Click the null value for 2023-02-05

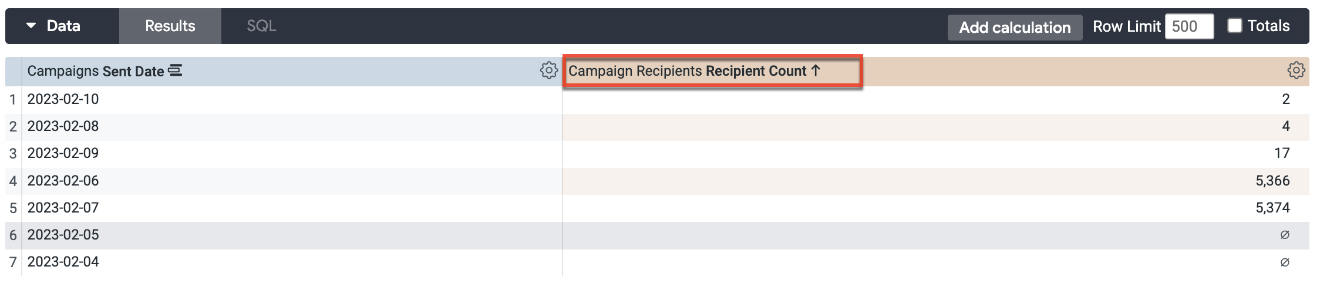(x=1285, y=235)
